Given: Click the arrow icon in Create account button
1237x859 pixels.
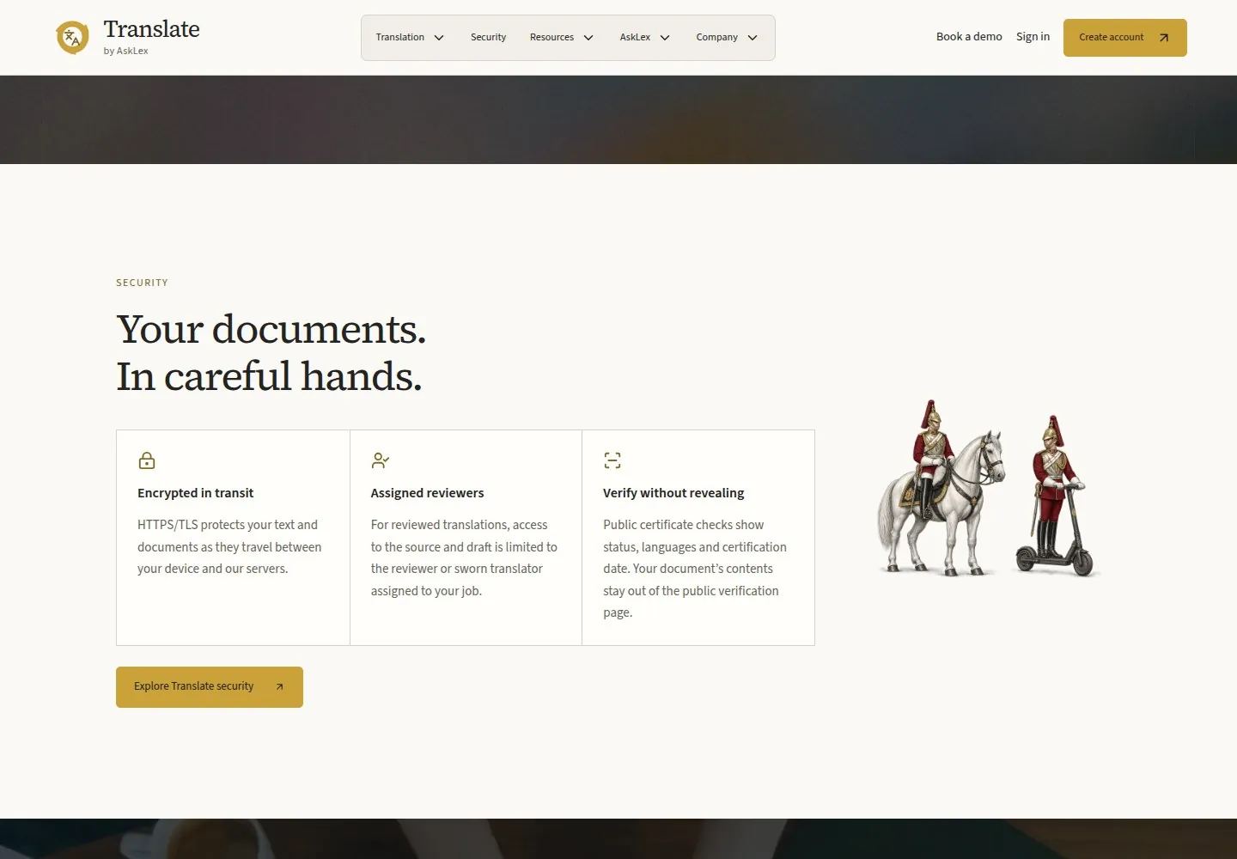Looking at the screenshot, I should [x=1164, y=38].
